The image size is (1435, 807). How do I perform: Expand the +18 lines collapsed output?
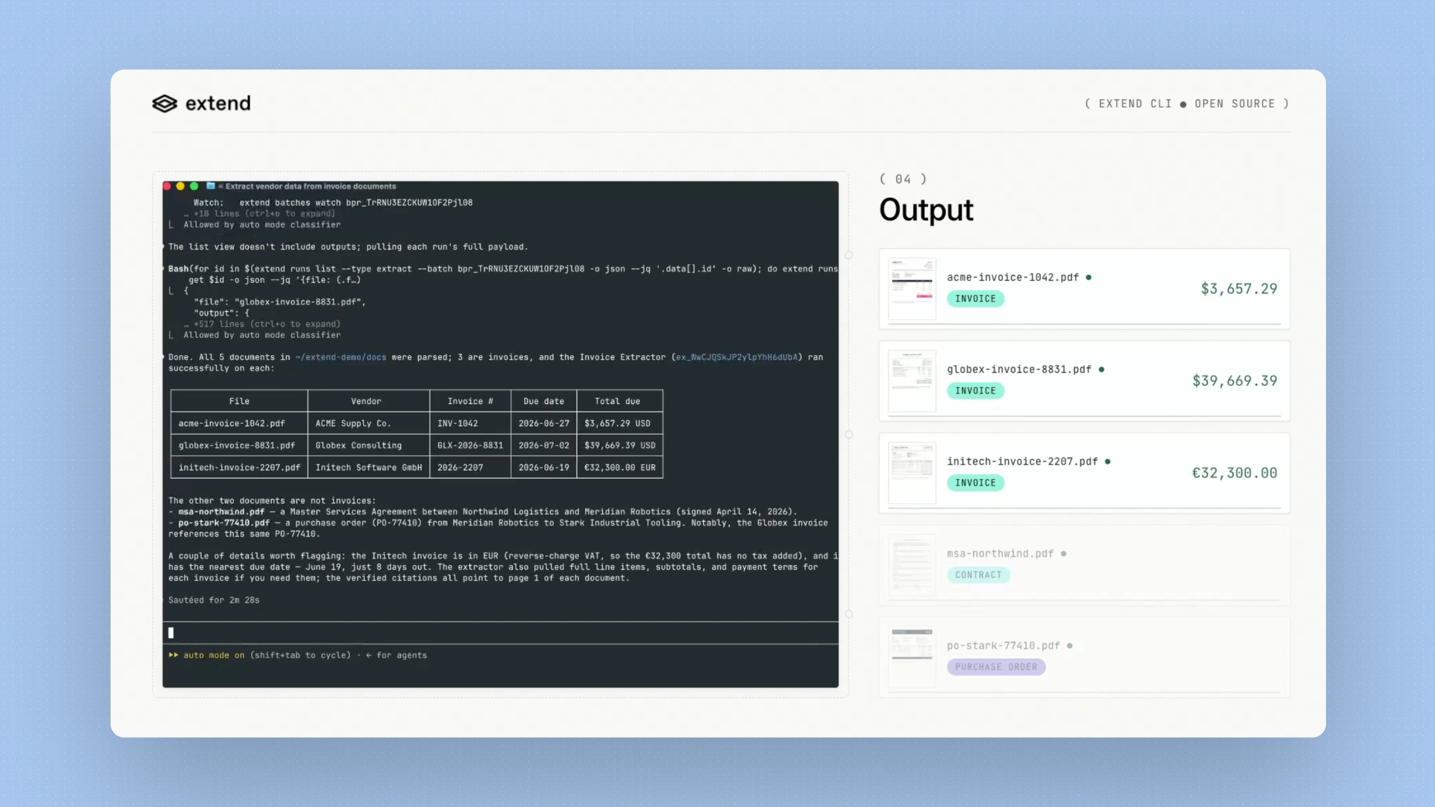[259, 213]
